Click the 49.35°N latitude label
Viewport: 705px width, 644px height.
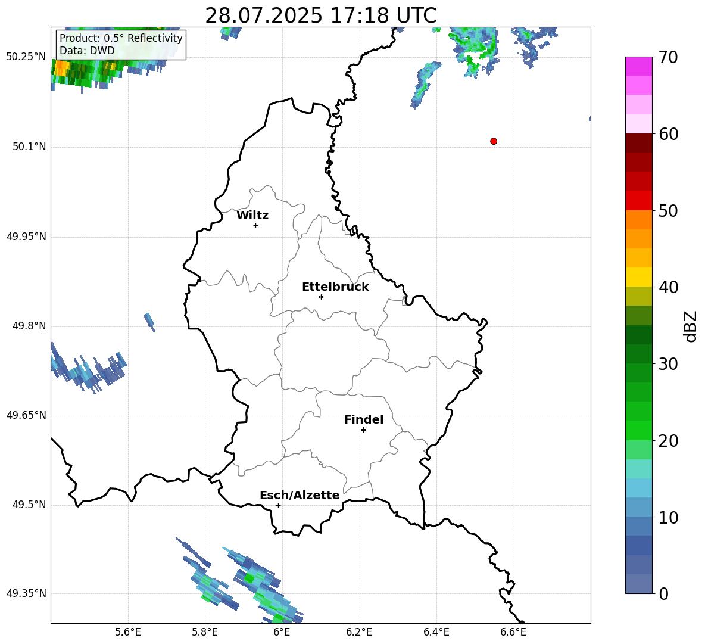(26, 593)
